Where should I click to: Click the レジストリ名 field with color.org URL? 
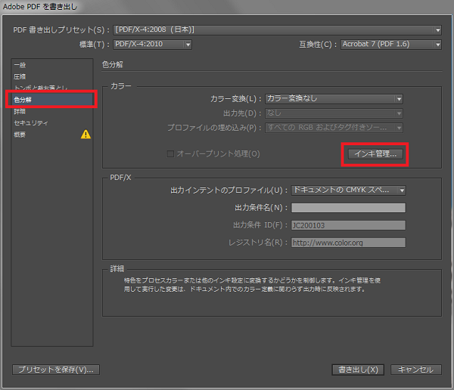coord(348,243)
